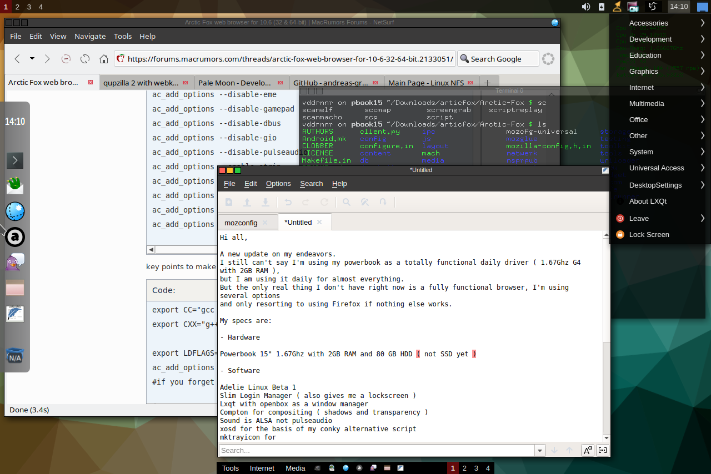Viewport: 711px width, 474px height.
Task: Switch to workspace 3 in top panel
Action: coord(29,7)
